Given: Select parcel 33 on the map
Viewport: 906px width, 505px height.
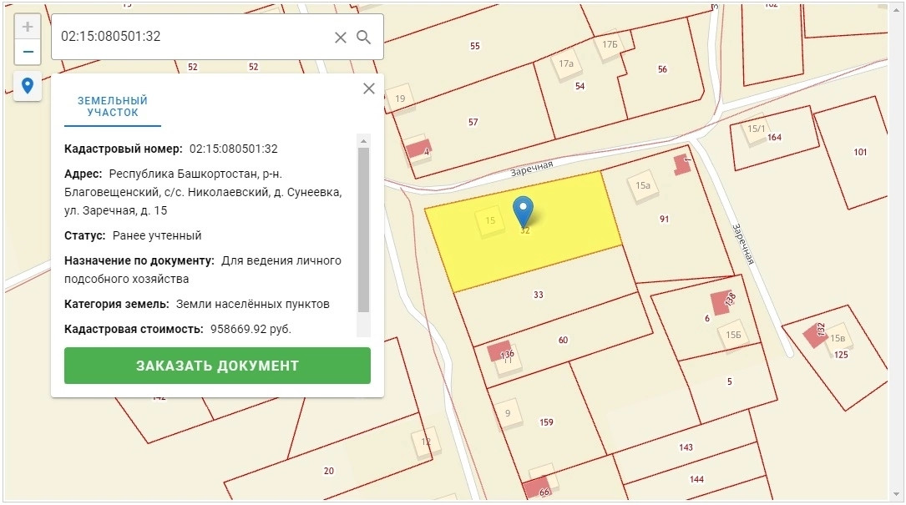Looking at the screenshot, I should click(539, 295).
